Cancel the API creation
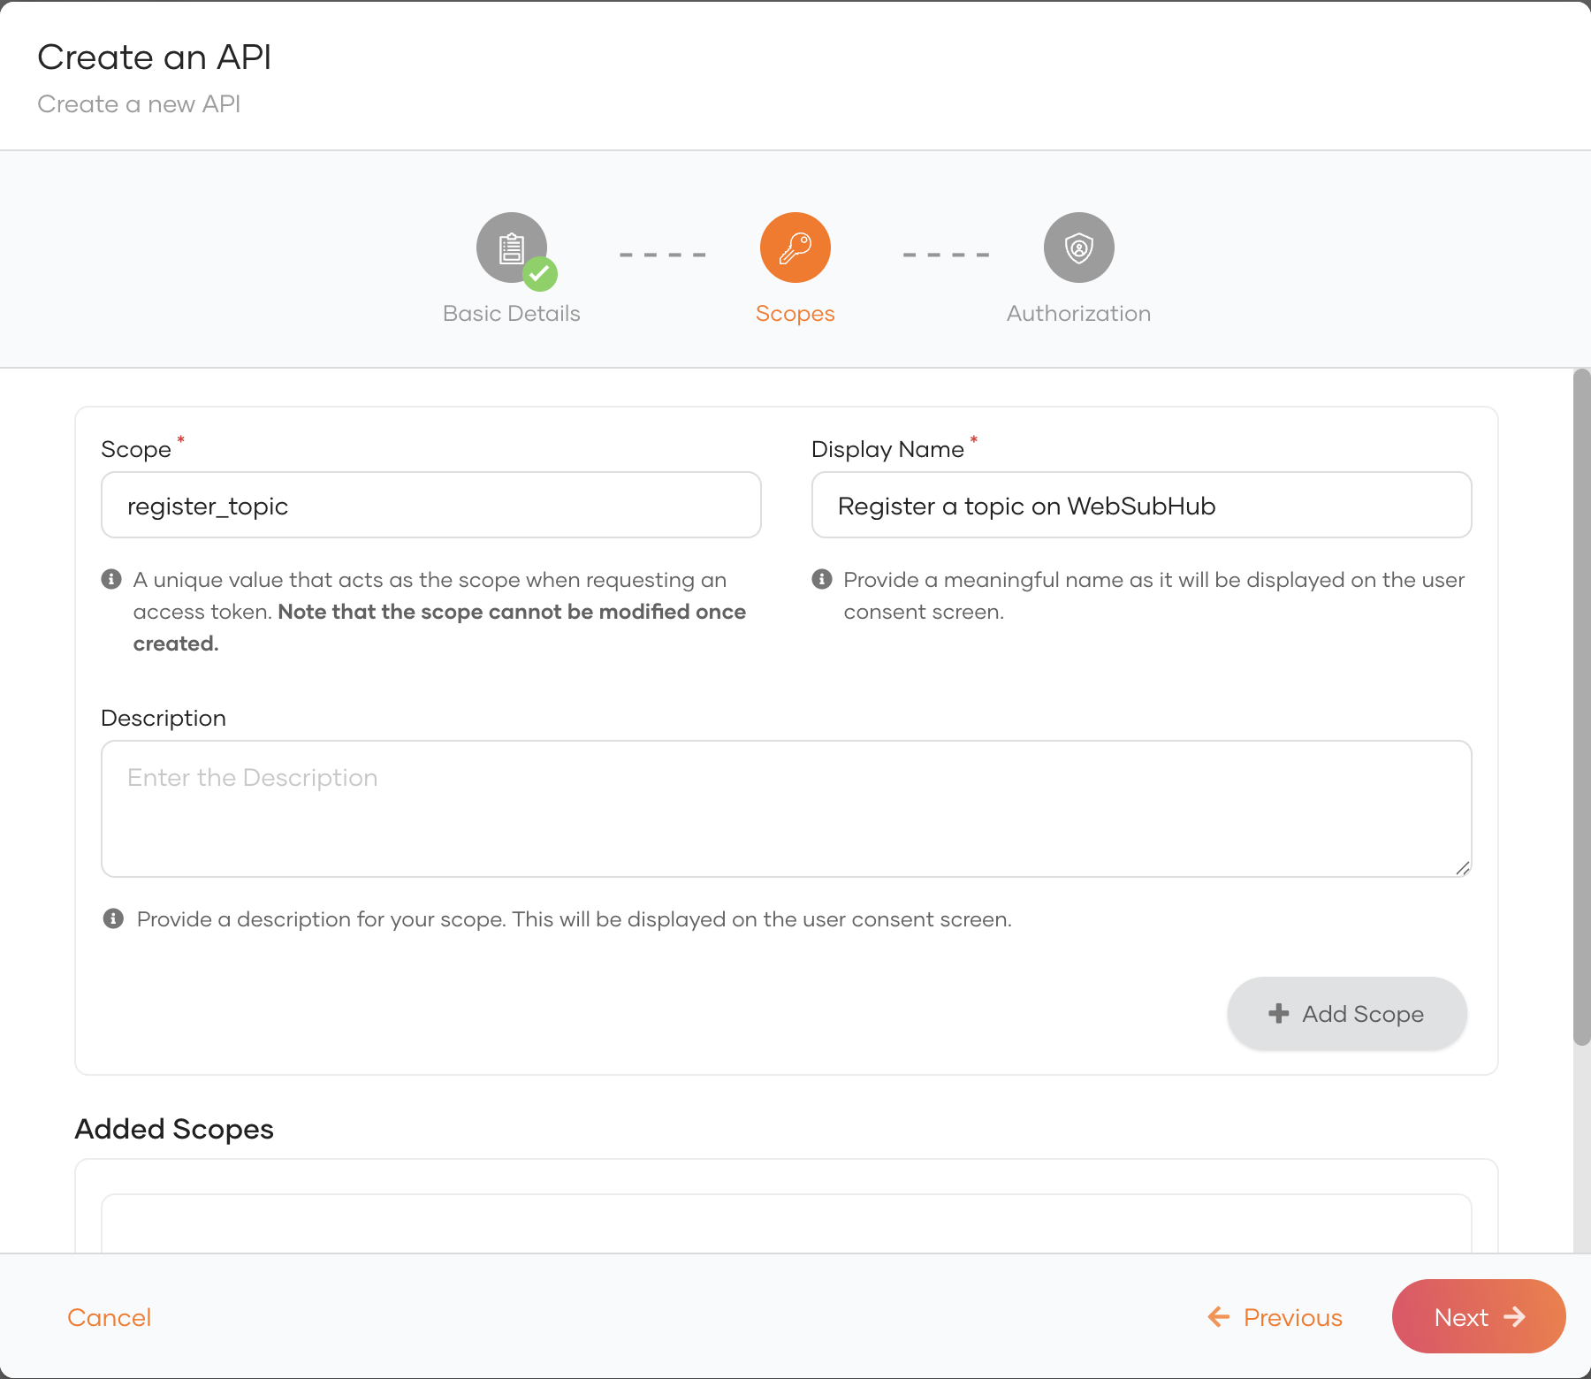 point(110,1318)
